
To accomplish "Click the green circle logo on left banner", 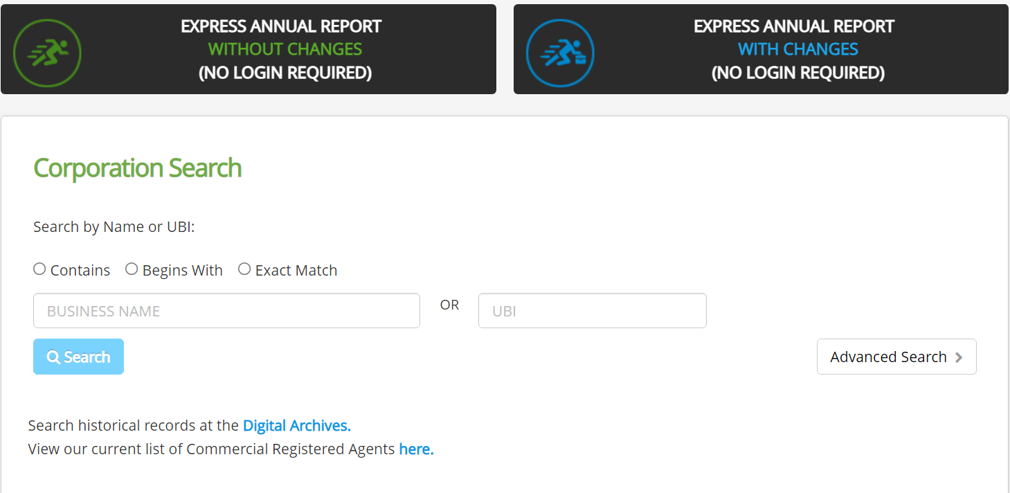I will pyautogui.click(x=47, y=52).
